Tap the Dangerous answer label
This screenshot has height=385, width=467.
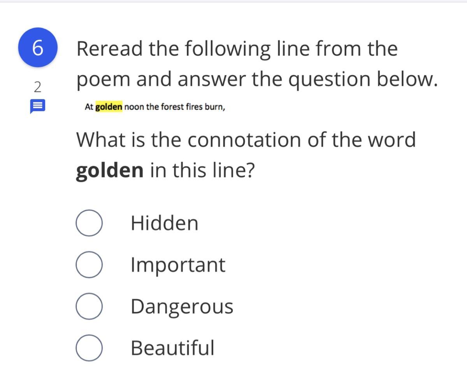(x=182, y=307)
